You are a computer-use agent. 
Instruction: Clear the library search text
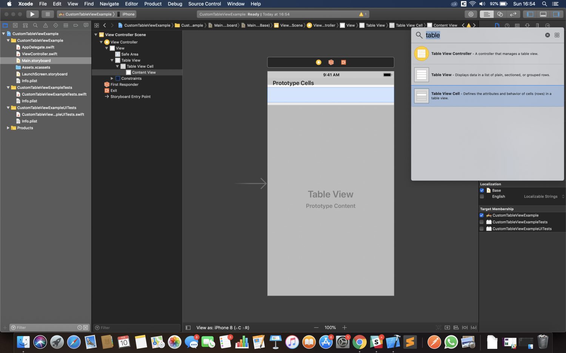tap(548, 35)
